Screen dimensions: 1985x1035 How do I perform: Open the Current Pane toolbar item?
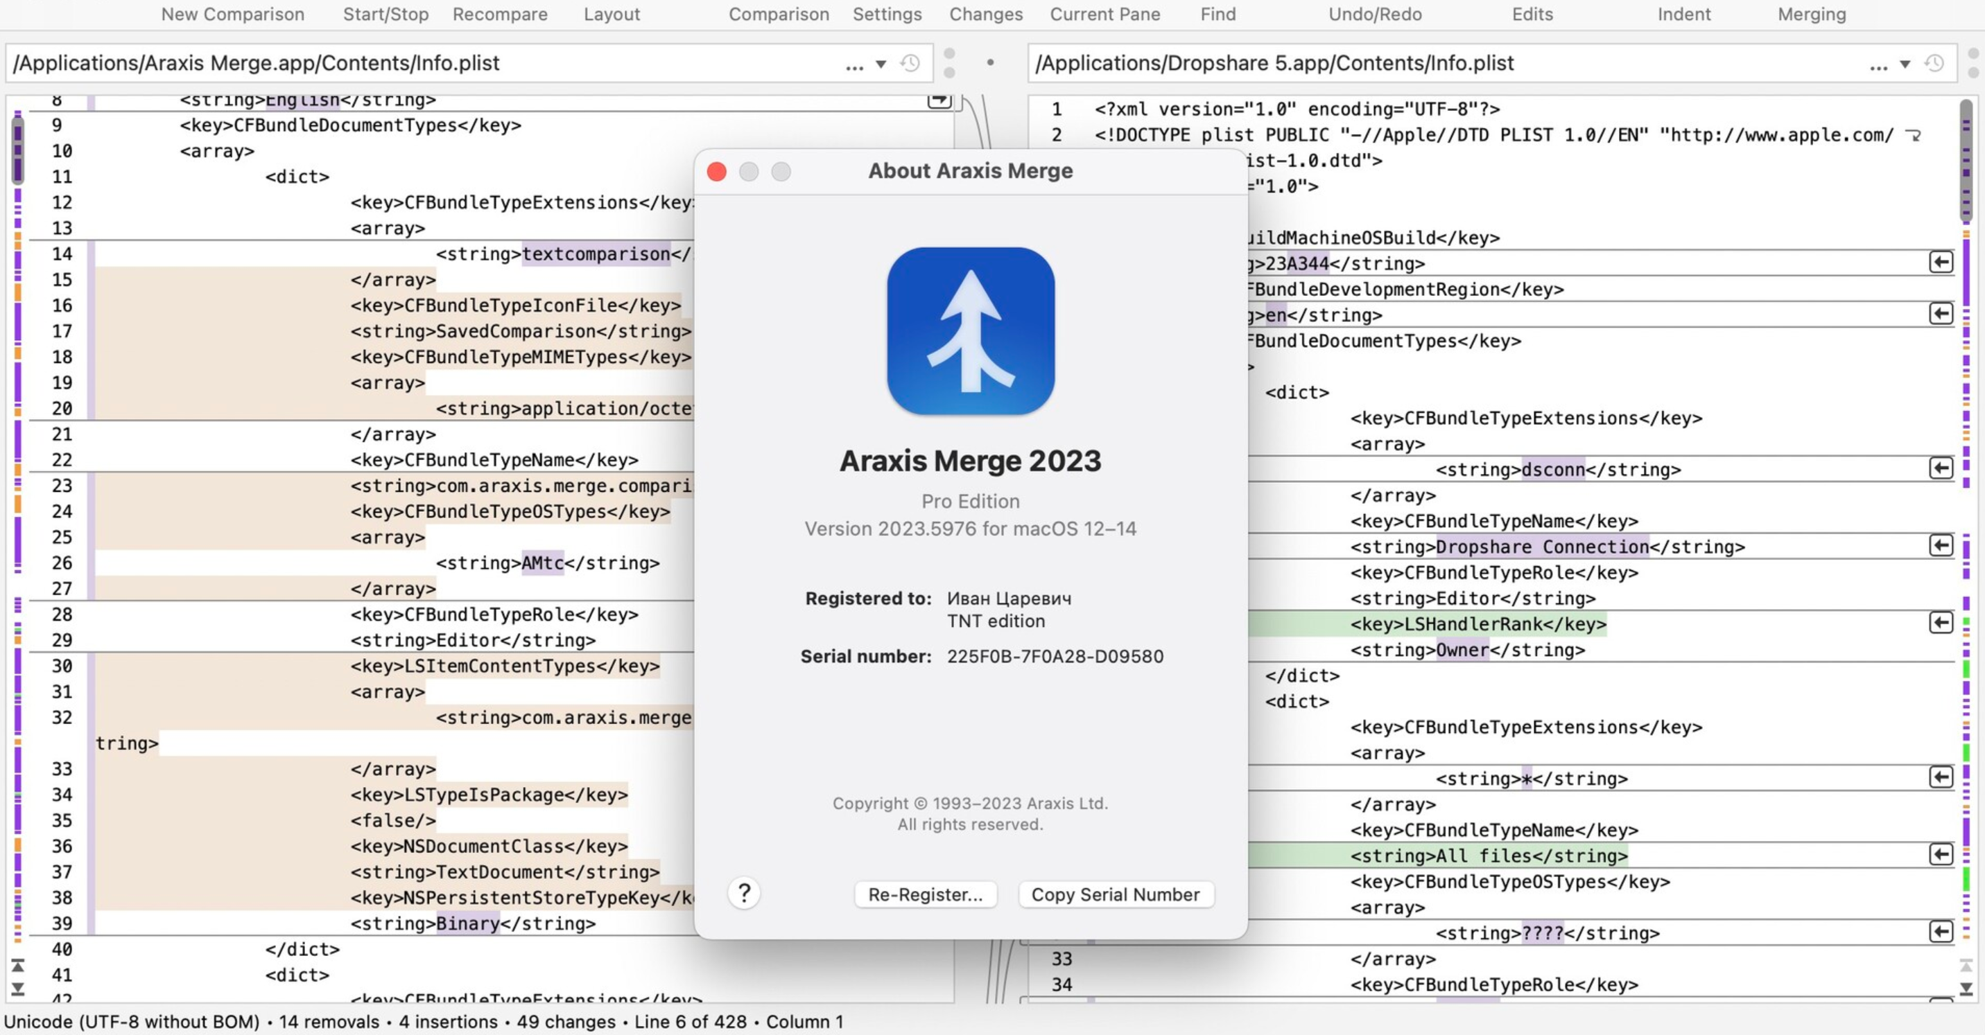(1105, 14)
